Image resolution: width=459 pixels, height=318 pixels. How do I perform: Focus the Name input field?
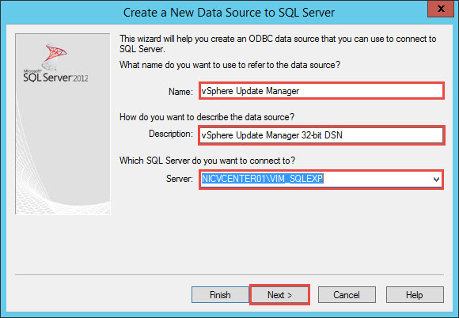tap(321, 91)
